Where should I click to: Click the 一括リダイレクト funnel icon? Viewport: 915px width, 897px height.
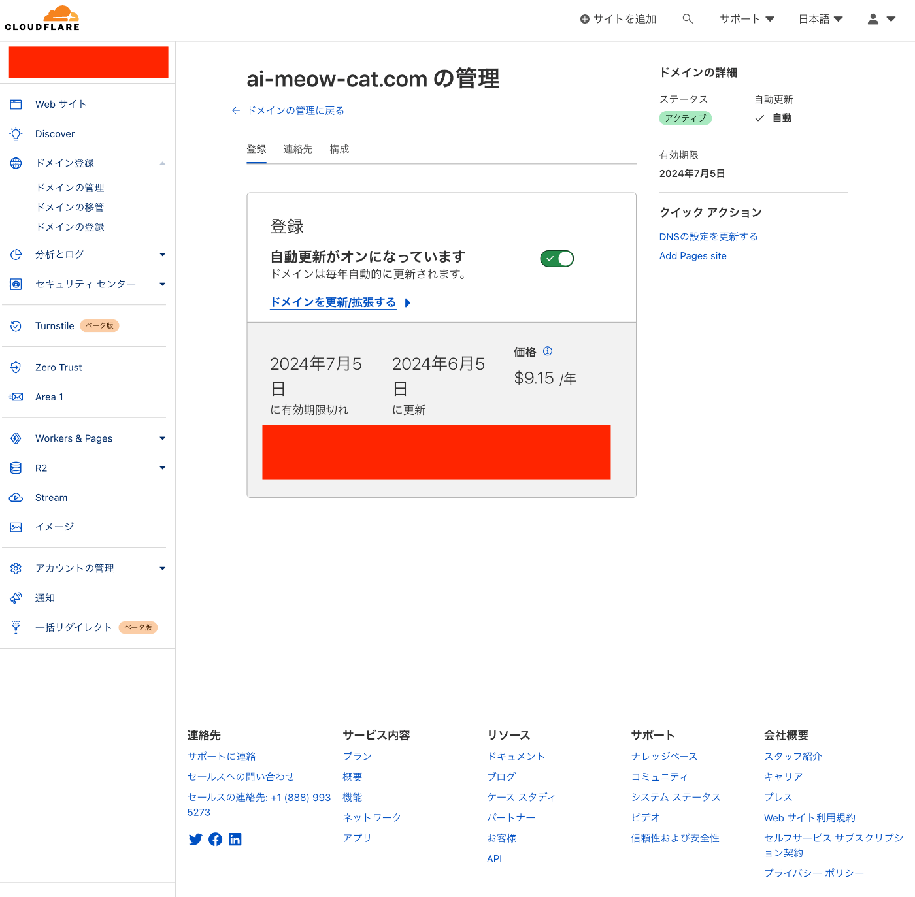click(x=16, y=627)
